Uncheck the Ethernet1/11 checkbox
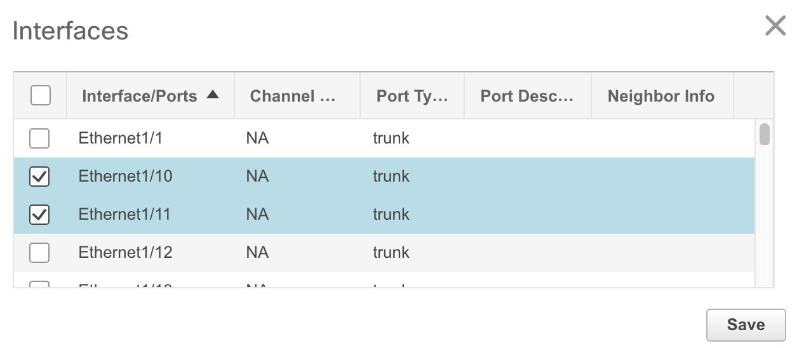 click(x=39, y=215)
